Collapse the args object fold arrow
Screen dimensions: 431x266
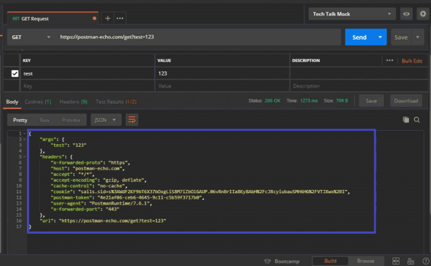tap(24, 139)
